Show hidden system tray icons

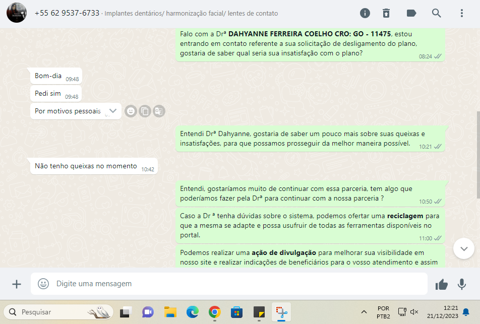click(x=364, y=312)
